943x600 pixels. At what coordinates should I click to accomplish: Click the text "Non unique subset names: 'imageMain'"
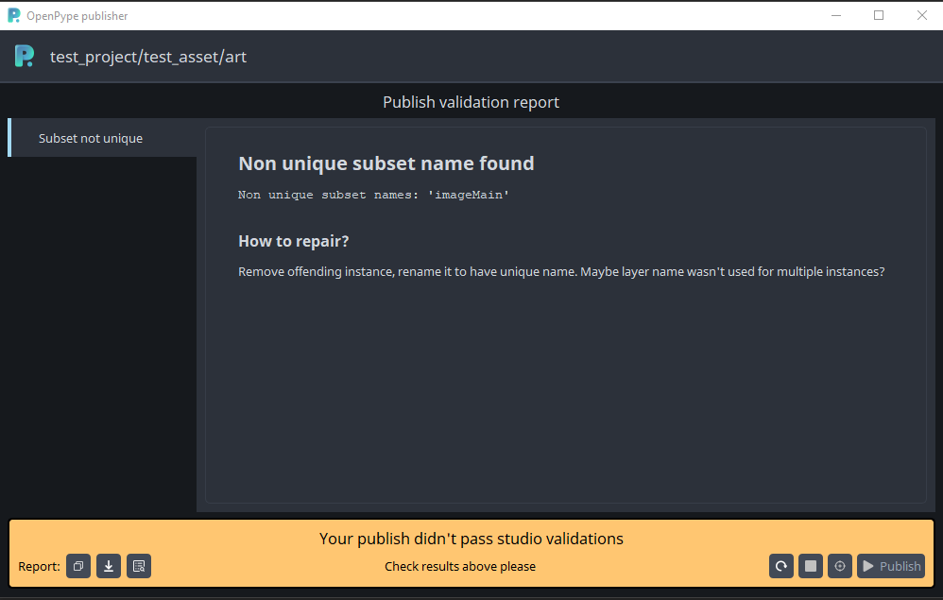[373, 195]
